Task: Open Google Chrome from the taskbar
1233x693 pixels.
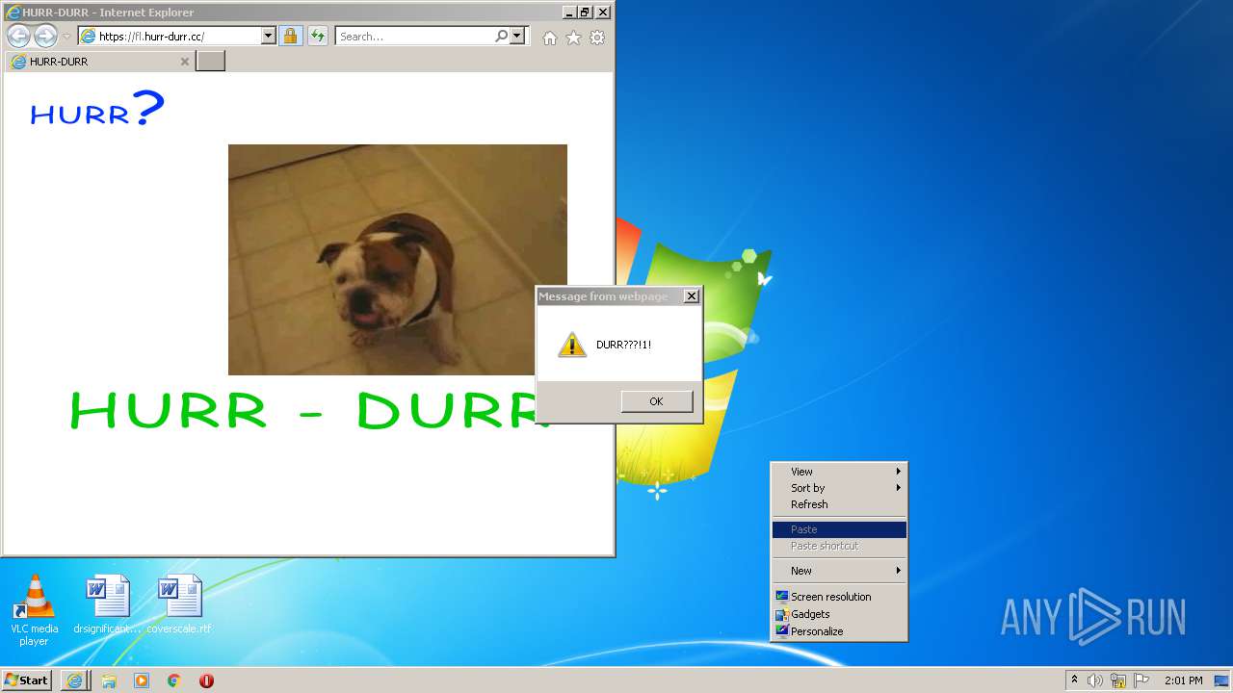Action: pos(174,680)
